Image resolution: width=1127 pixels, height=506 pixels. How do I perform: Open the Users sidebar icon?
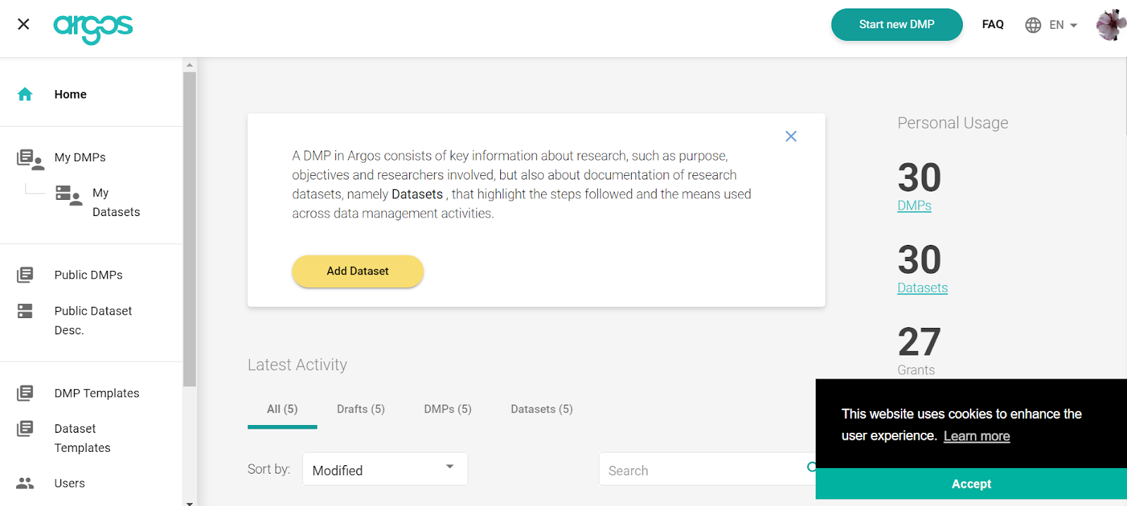coord(25,483)
